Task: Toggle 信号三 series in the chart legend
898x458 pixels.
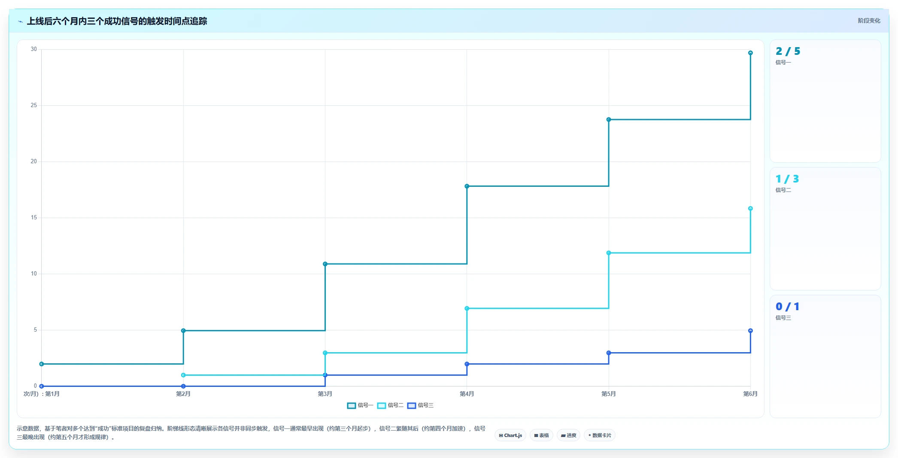Action: pyautogui.click(x=420, y=405)
